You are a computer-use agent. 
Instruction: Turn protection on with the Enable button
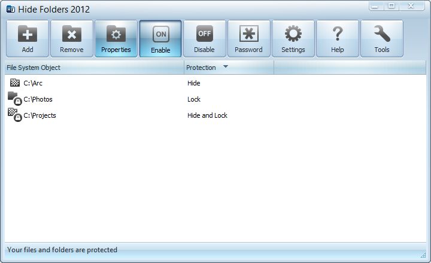(x=160, y=39)
